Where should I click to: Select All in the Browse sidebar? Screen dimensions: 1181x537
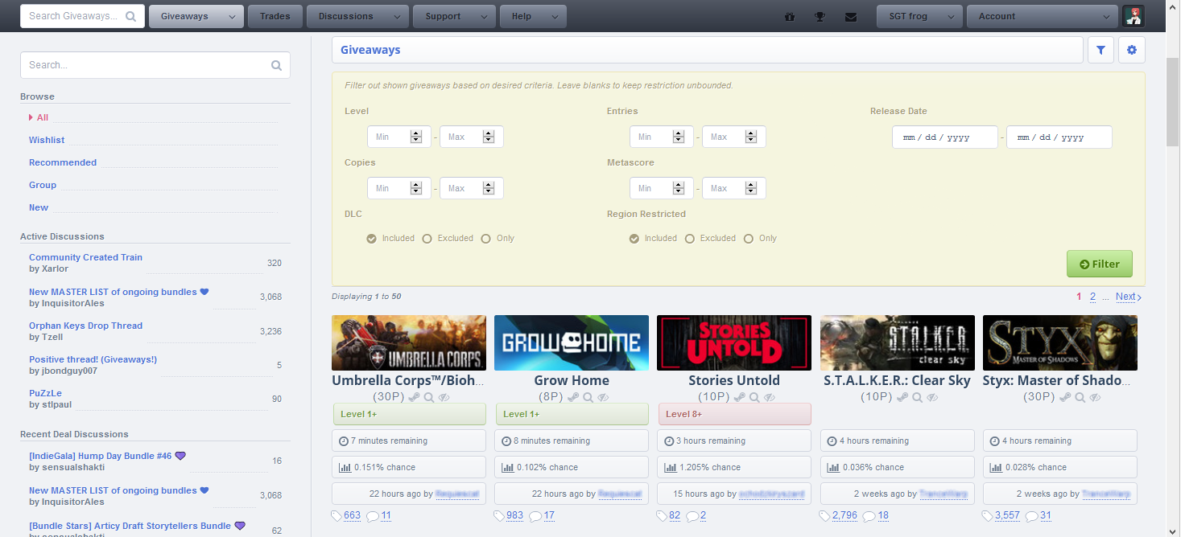tap(43, 117)
